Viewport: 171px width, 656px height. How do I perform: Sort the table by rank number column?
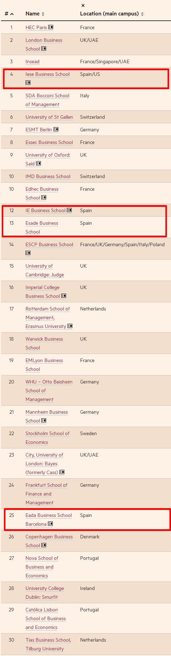click(x=9, y=14)
